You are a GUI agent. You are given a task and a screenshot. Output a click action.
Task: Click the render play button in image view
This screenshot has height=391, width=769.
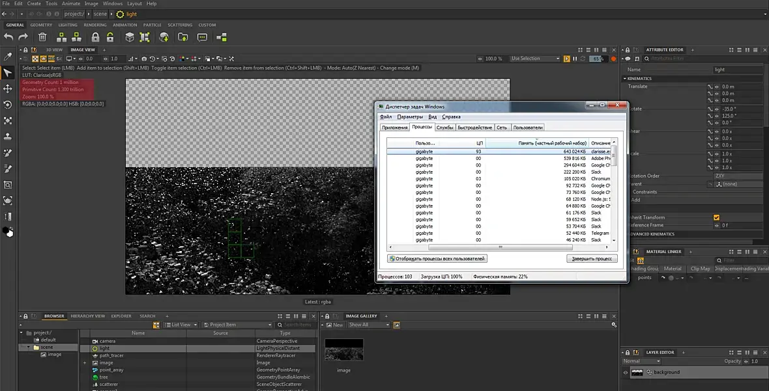566,59
